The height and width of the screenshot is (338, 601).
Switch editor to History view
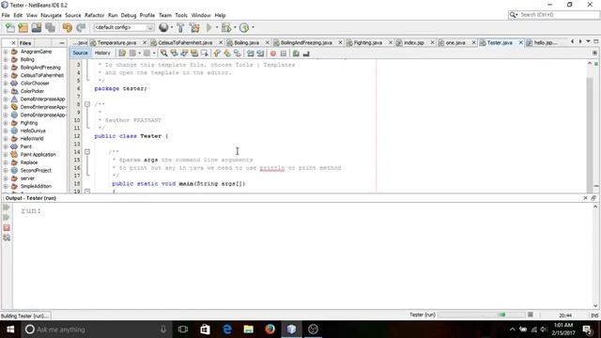click(102, 54)
